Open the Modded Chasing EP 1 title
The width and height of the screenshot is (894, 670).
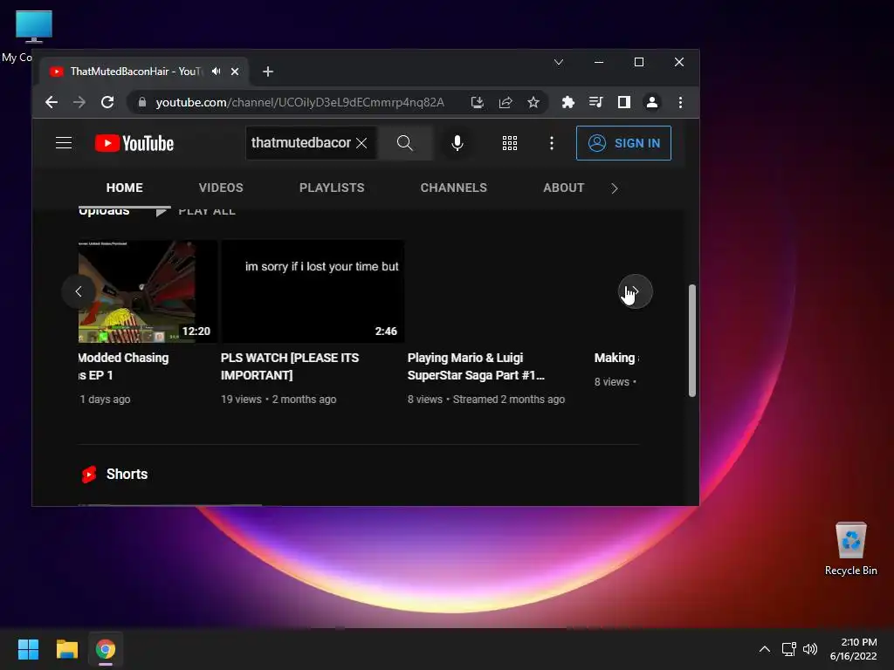(x=123, y=366)
